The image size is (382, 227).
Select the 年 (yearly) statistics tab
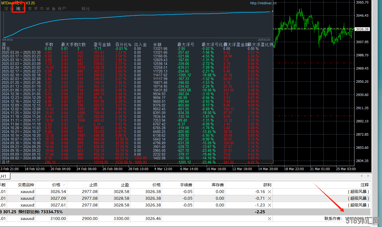[36, 9]
